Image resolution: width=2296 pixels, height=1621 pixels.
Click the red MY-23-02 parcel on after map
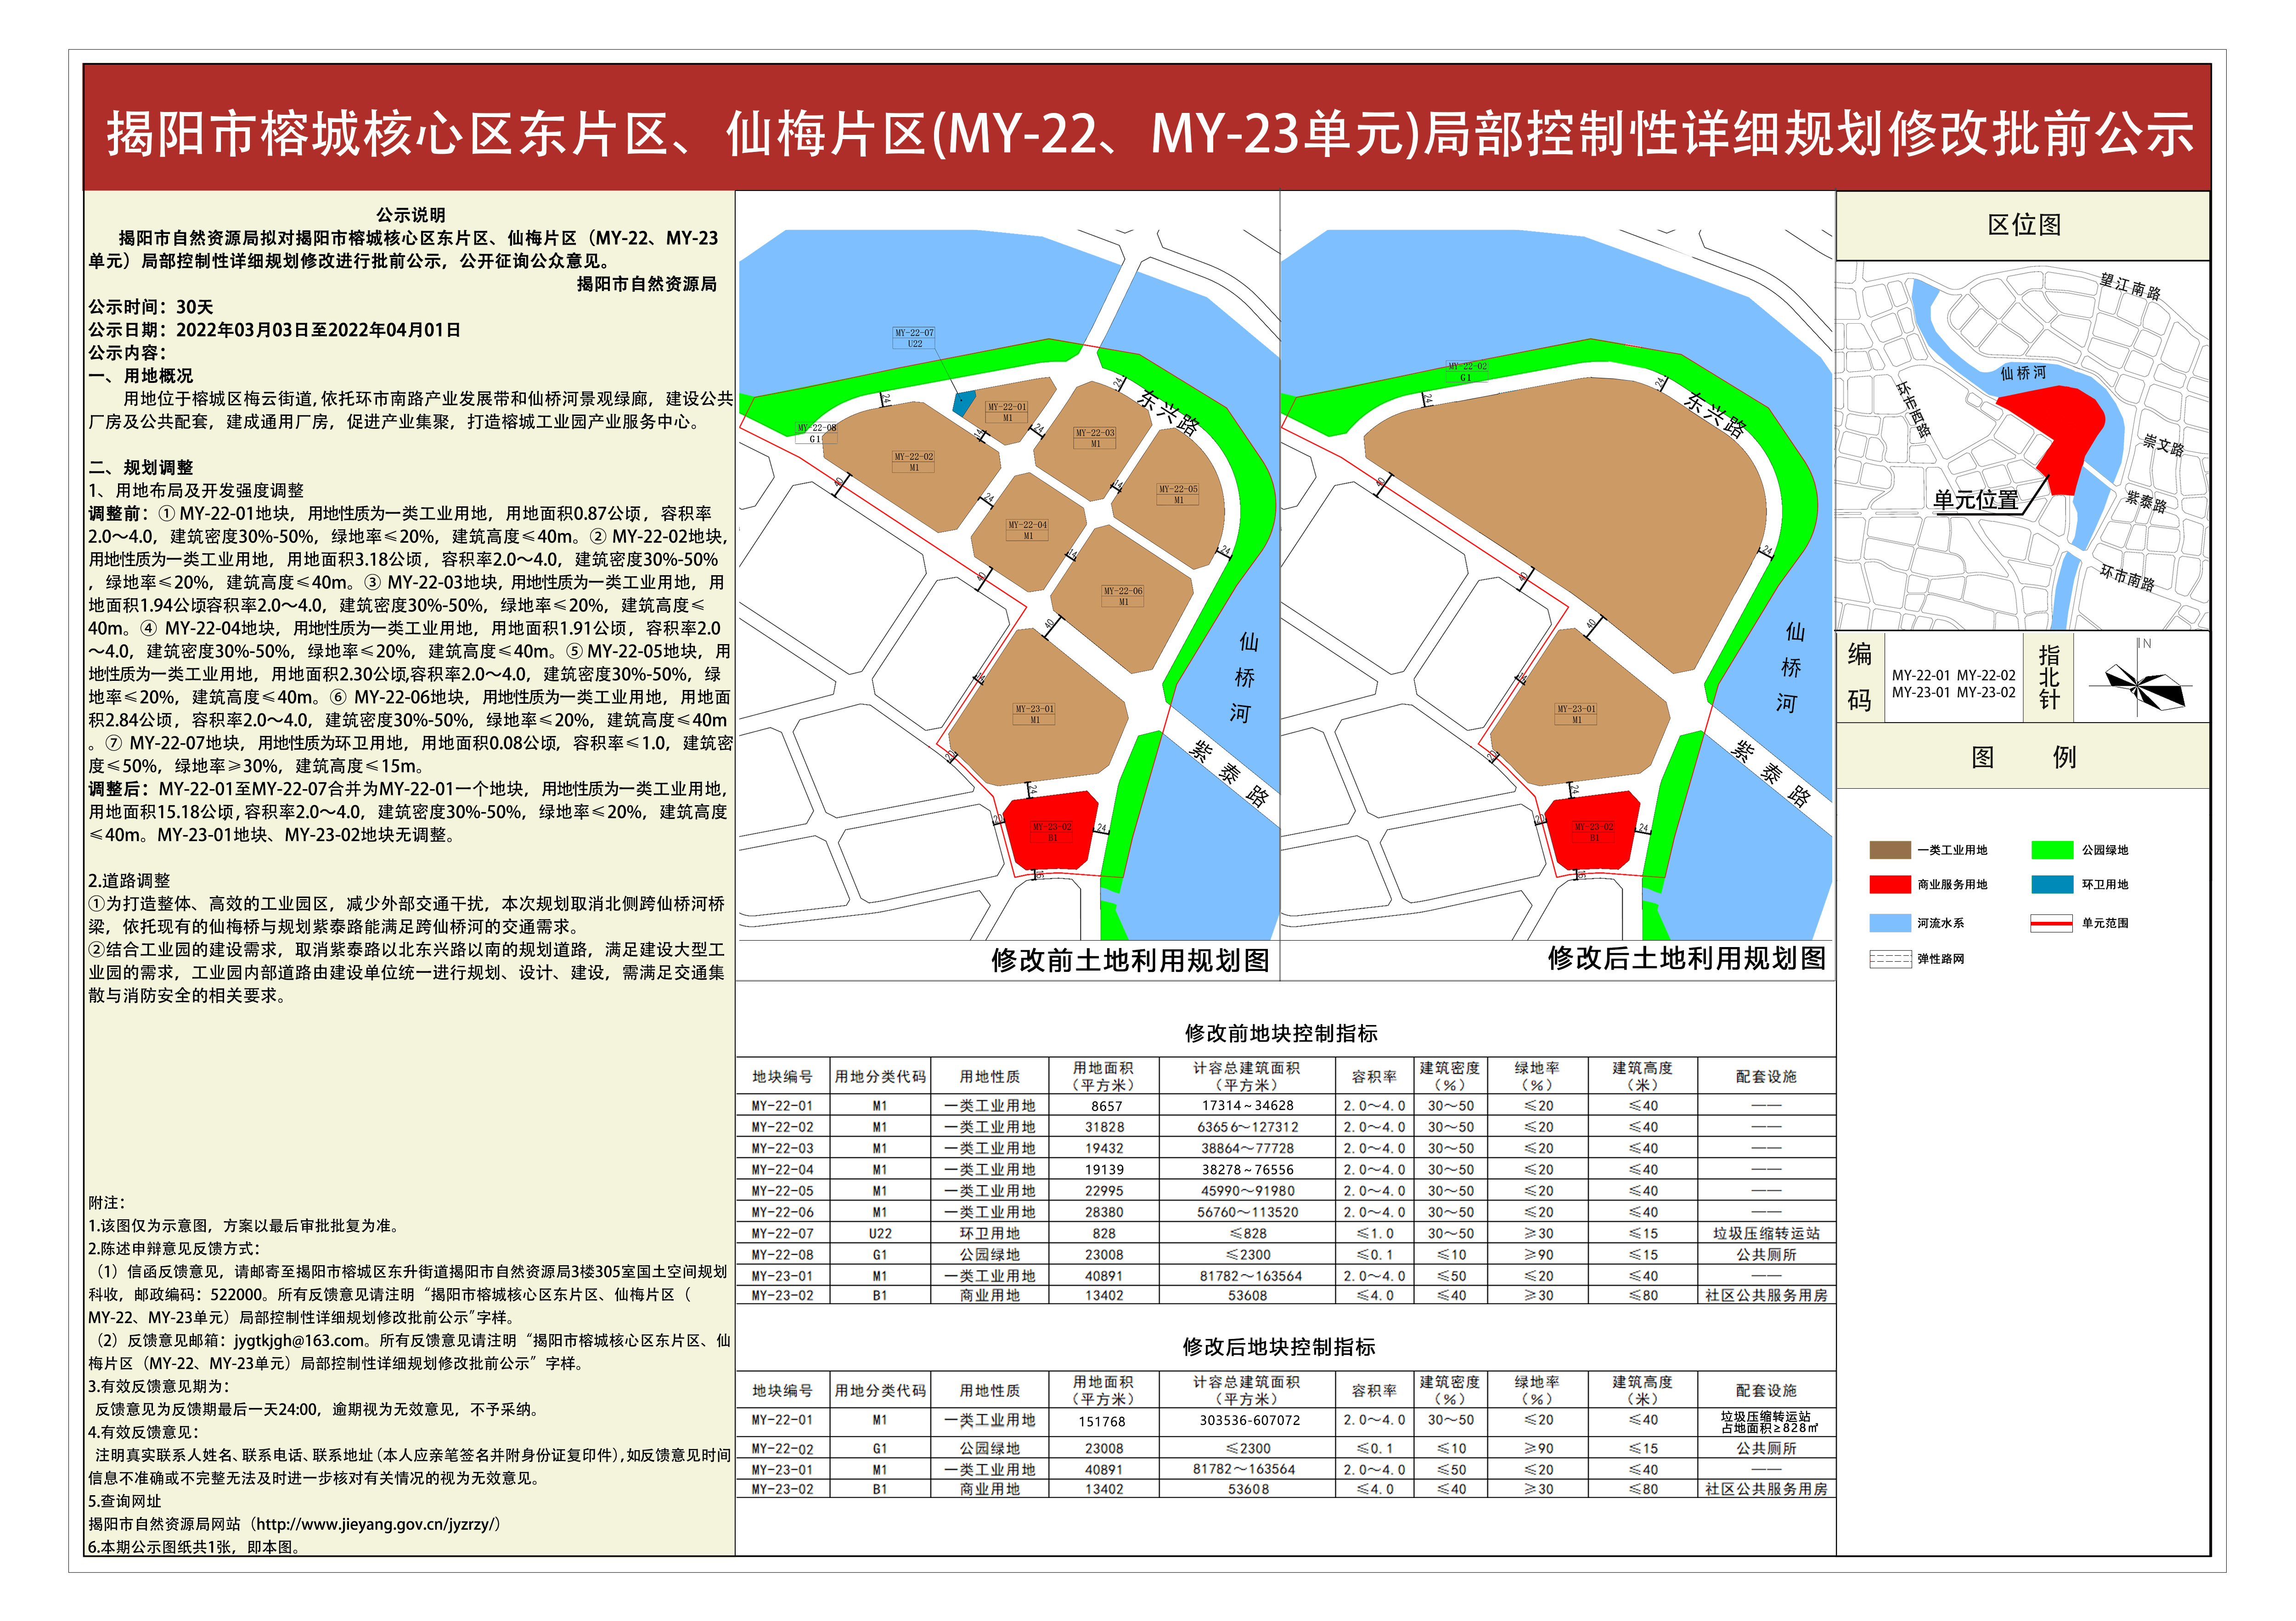(x=1593, y=832)
